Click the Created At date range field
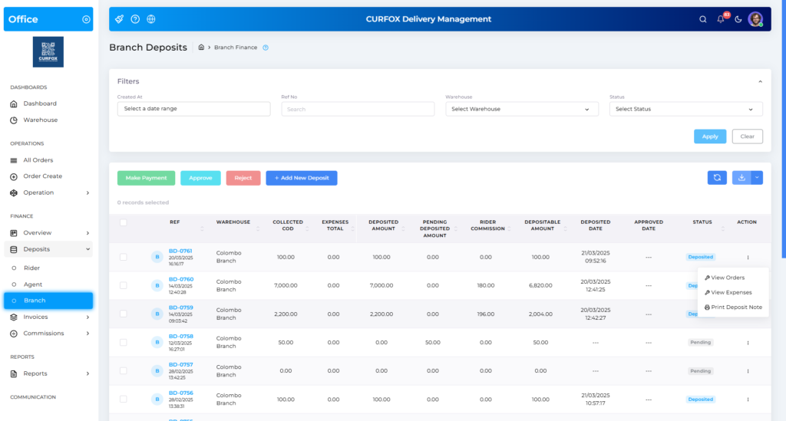This screenshot has width=786, height=421. click(193, 109)
